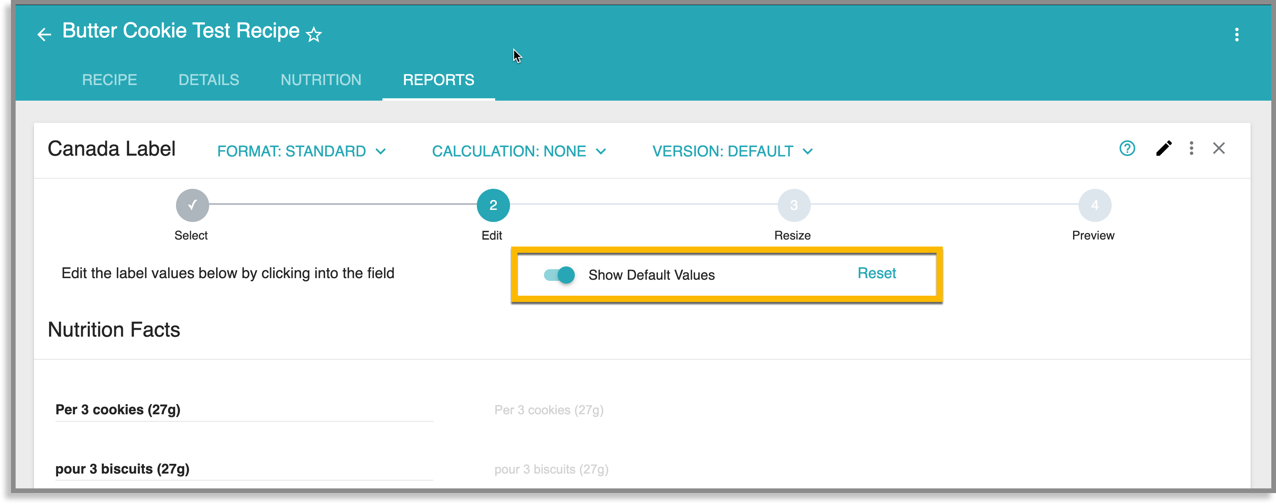Screen dimensions: 1276x504
Task: Click the pencil icon to edit the label name
Action: click(1164, 149)
